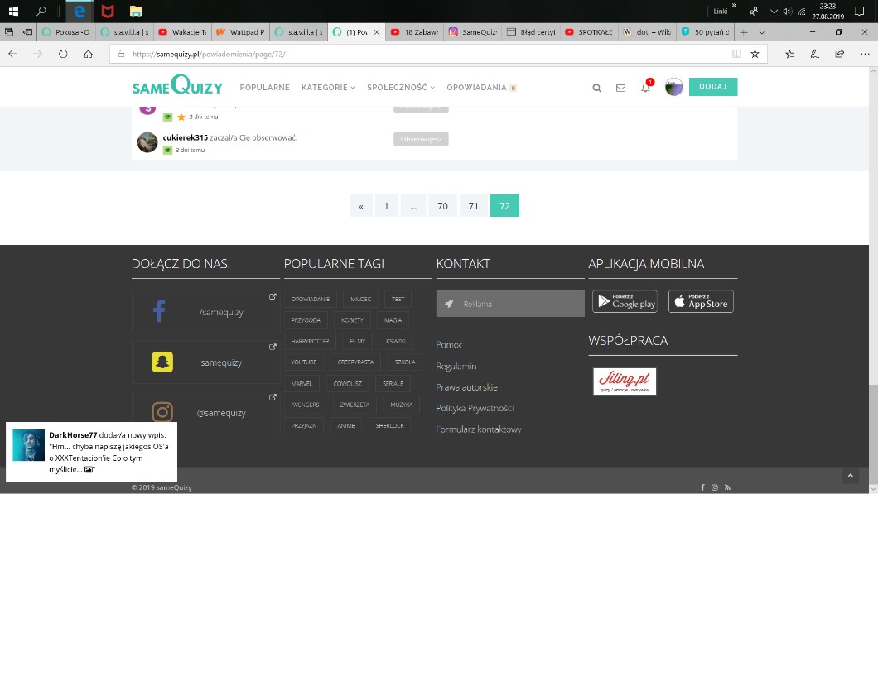Open the Popularne menu item
The height and width of the screenshot is (681, 878).
point(264,88)
